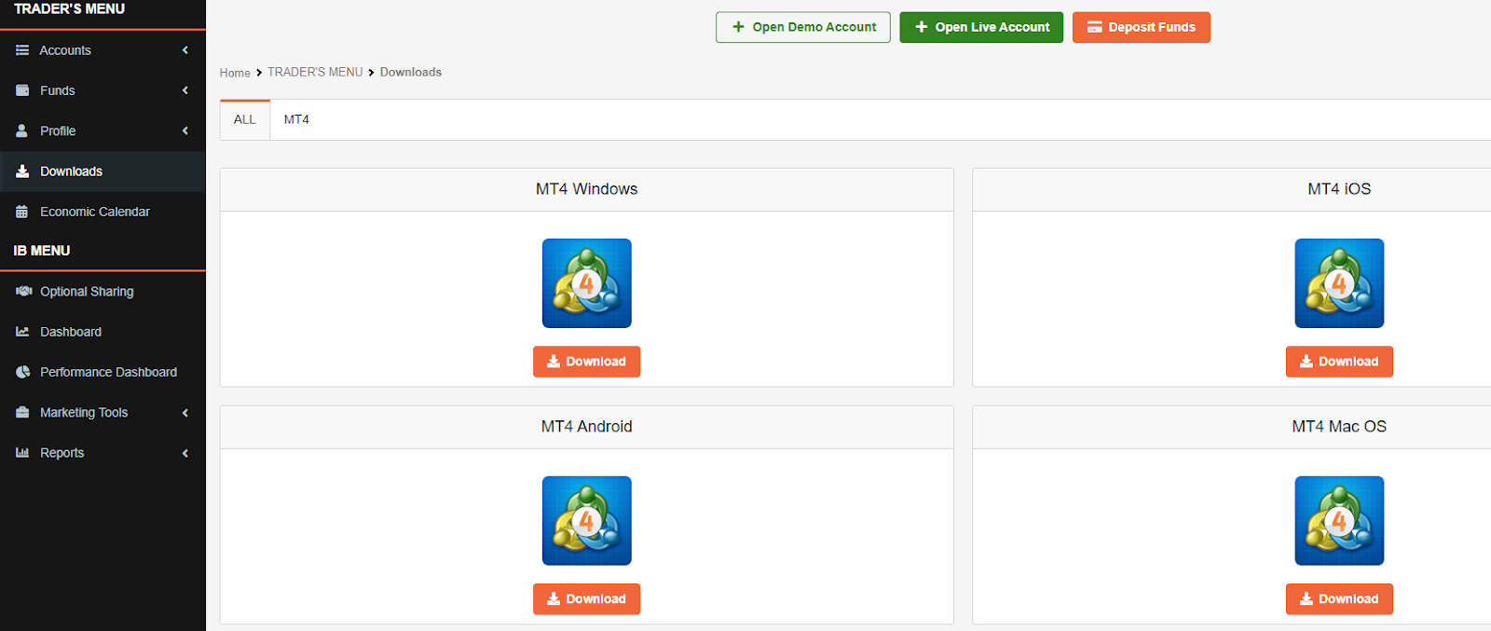
Task: Click the Deposit Funds button
Action: (x=1142, y=27)
